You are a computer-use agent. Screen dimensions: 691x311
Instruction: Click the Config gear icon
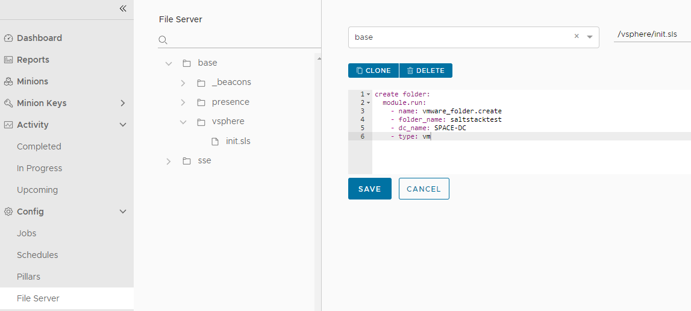pos(8,212)
